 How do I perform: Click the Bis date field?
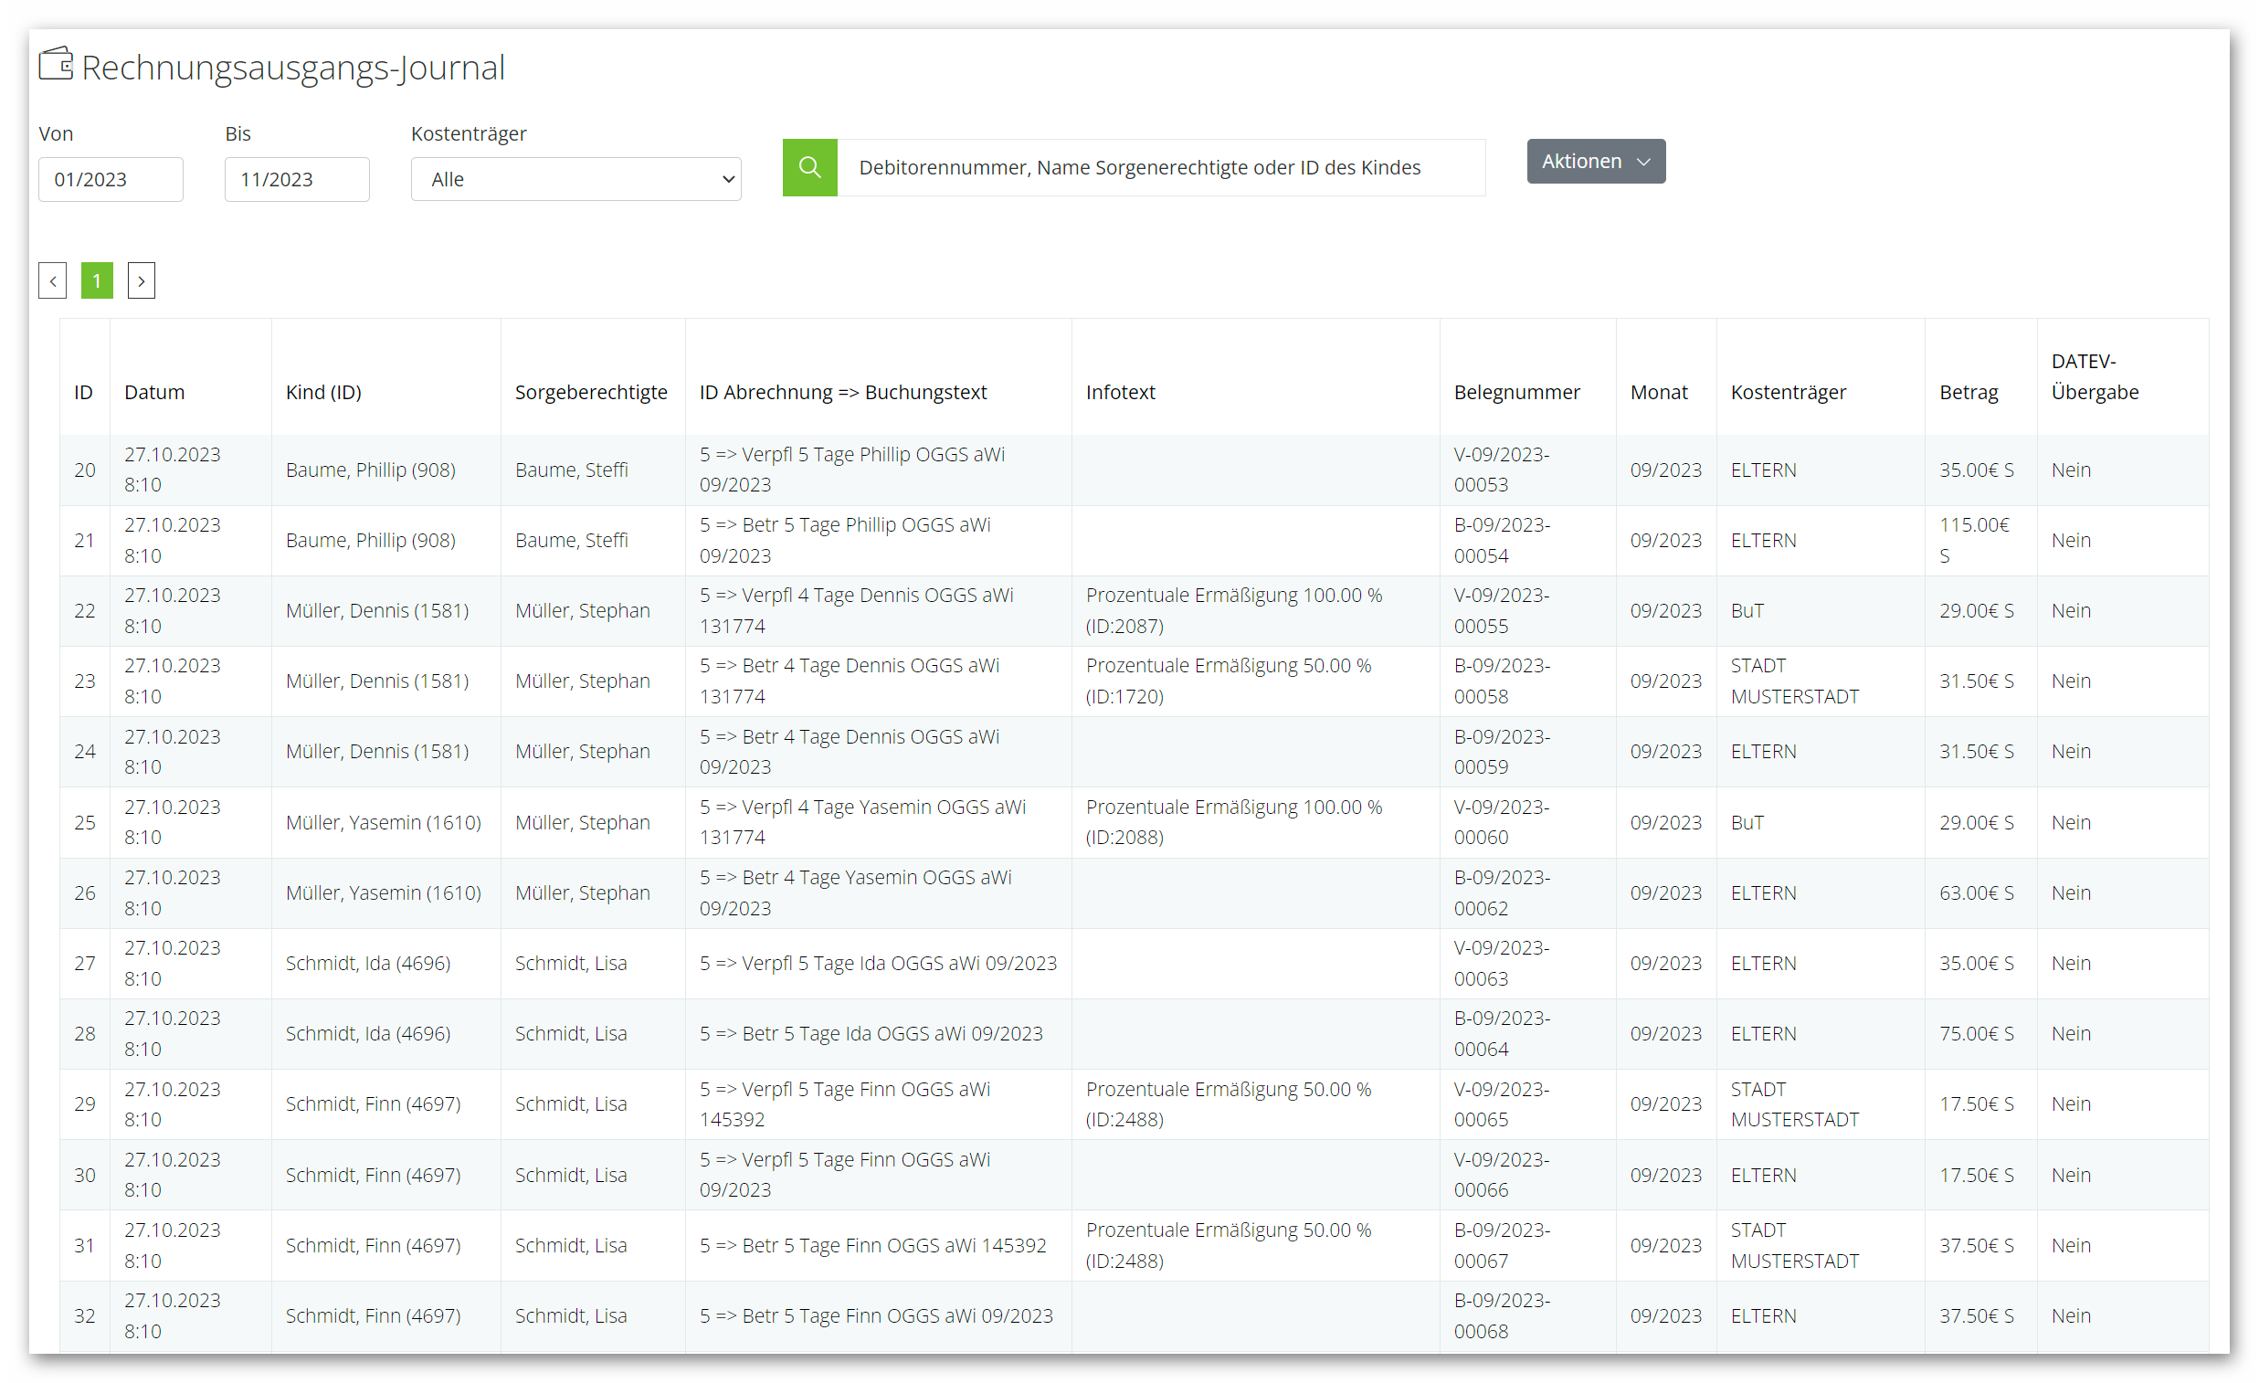click(297, 179)
